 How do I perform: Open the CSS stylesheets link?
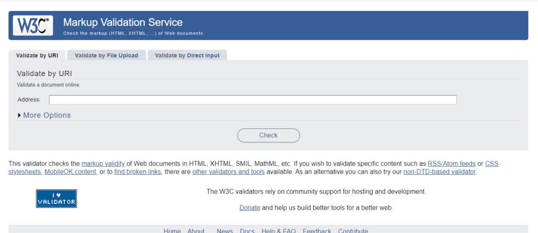[491, 164]
